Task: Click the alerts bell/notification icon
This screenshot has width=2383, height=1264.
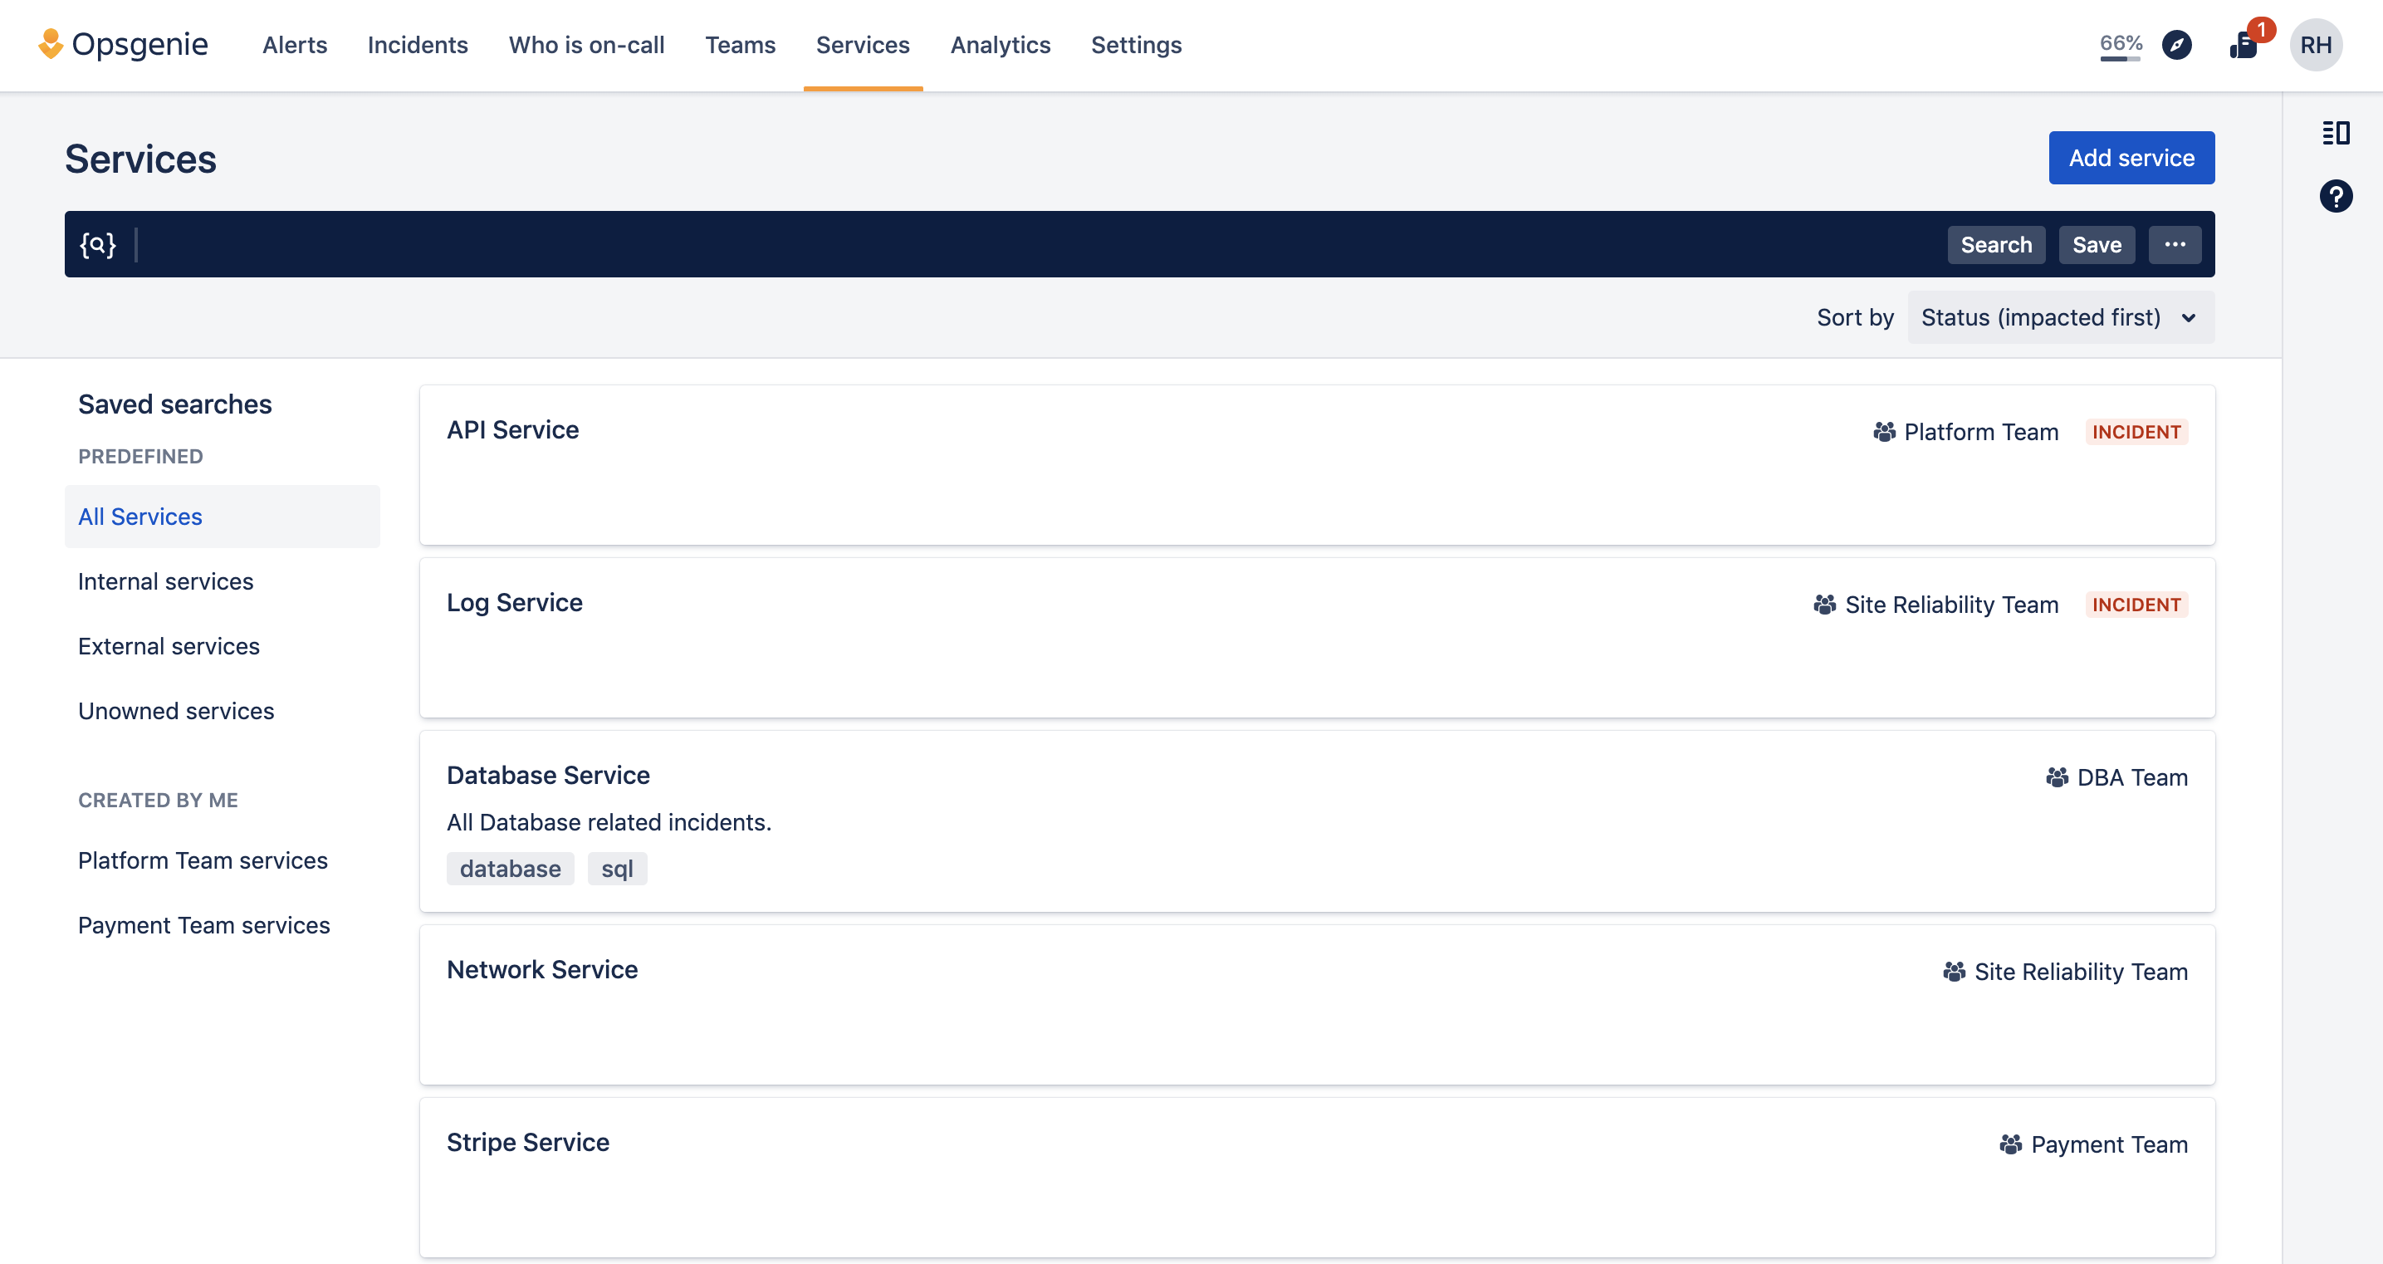Action: point(2241,44)
